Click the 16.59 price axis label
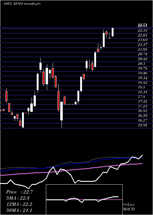The width and height of the screenshot is (153, 215). pyautogui.click(x=142, y=116)
